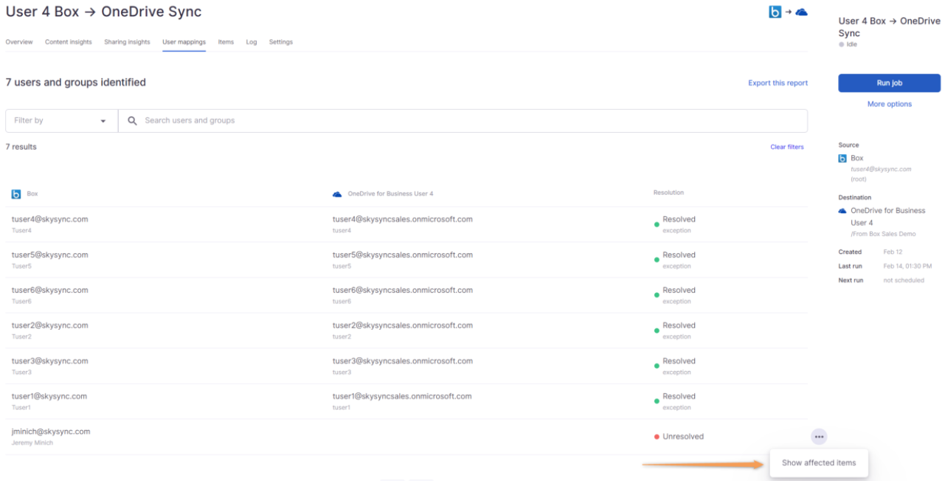Image resolution: width=945 pixels, height=481 pixels.
Task: Click the Box icon in page header
Action: click(775, 12)
